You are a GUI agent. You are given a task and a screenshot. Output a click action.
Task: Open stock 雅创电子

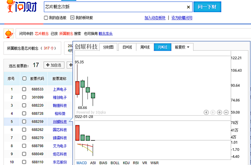click(x=60, y=97)
